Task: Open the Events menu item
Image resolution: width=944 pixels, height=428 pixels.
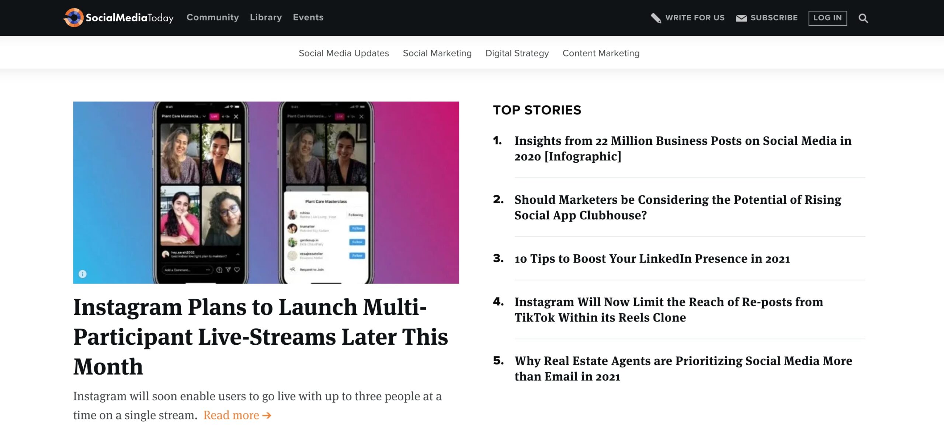Action: (308, 17)
